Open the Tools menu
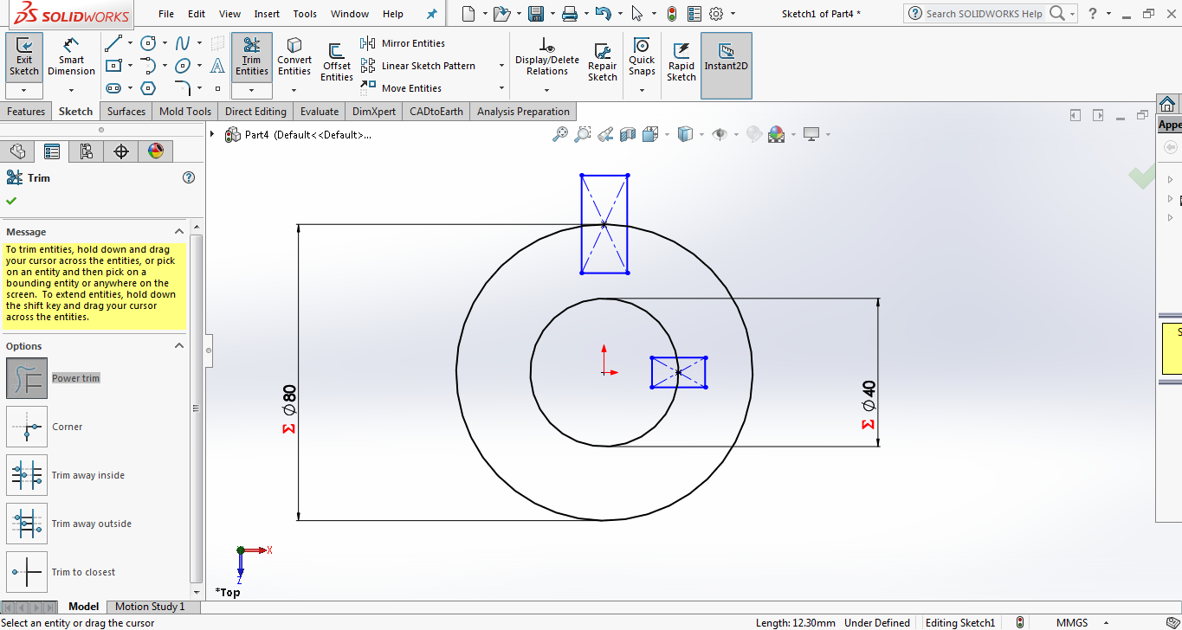 click(305, 14)
